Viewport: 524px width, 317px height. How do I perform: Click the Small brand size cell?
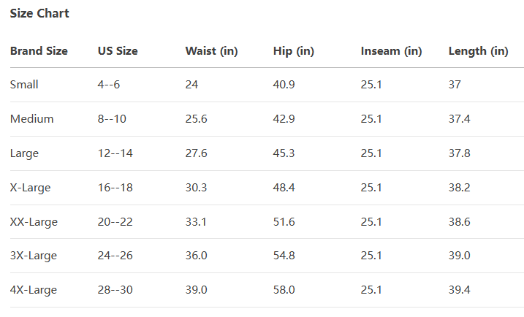tap(24, 85)
